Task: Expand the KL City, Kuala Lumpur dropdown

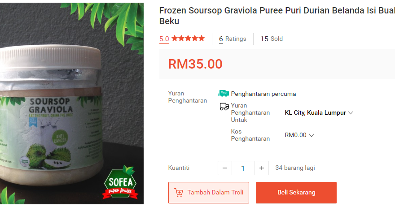Action: click(x=319, y=112)
